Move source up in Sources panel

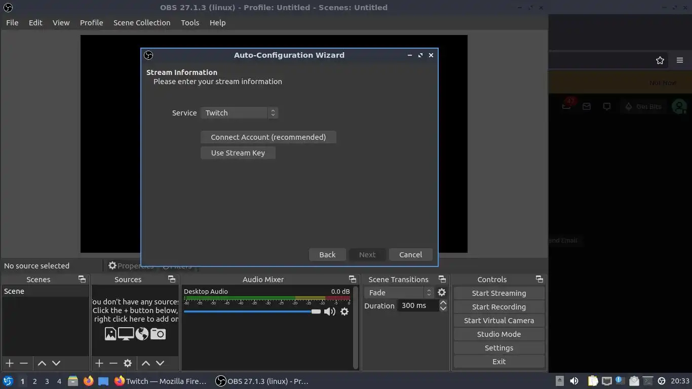coord(146,363)
